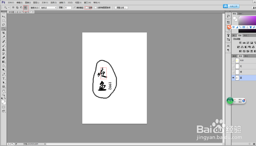Click the color picker gradient field
The image size is (256, 146).
[247, 24]
